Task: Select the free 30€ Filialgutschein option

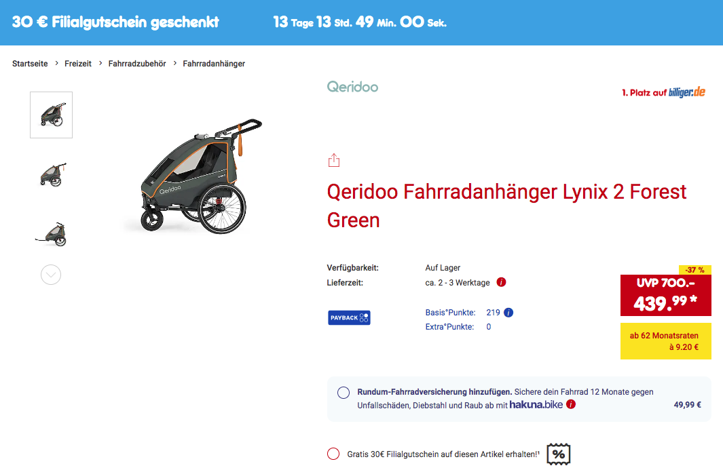Action: 333,454
